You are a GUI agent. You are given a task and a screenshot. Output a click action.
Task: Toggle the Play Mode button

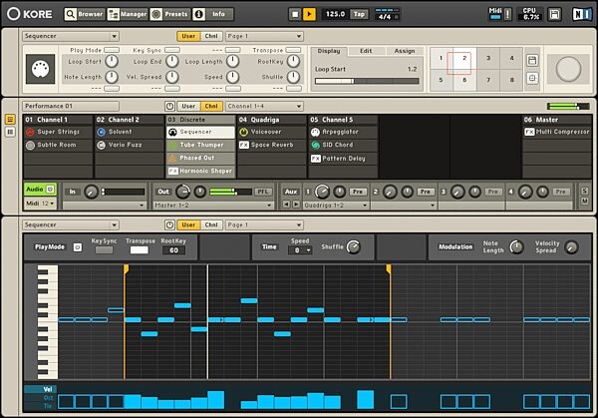tap(112, 50)
